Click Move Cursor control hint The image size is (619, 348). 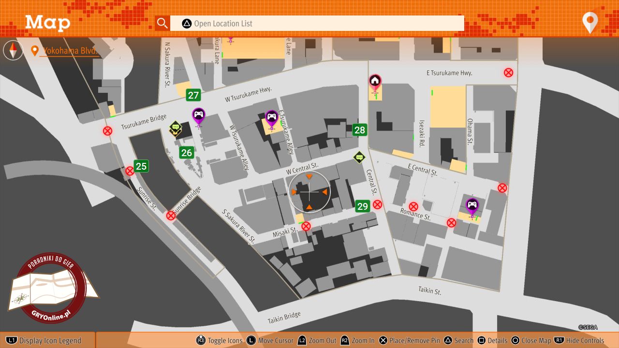(270, 341)
